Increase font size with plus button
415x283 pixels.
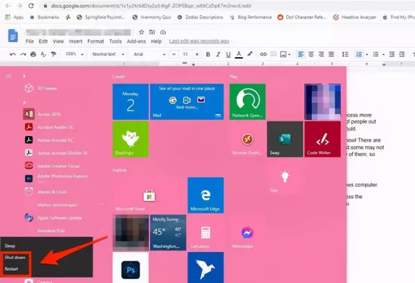197,54
